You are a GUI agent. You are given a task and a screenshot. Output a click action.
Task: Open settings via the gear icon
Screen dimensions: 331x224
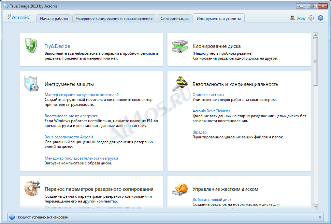(x=311, y=18)
